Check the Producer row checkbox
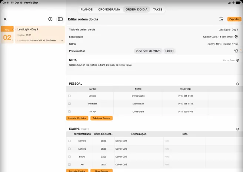 [69, 104]
